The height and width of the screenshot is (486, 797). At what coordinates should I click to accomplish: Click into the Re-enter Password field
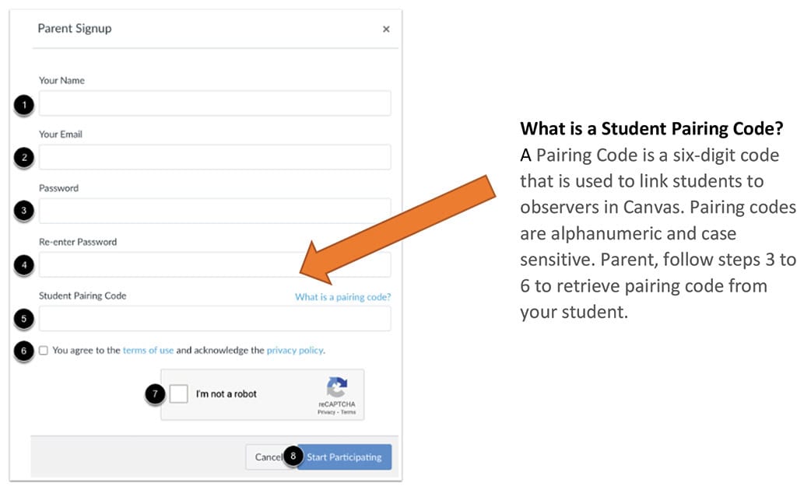(215, 265)
